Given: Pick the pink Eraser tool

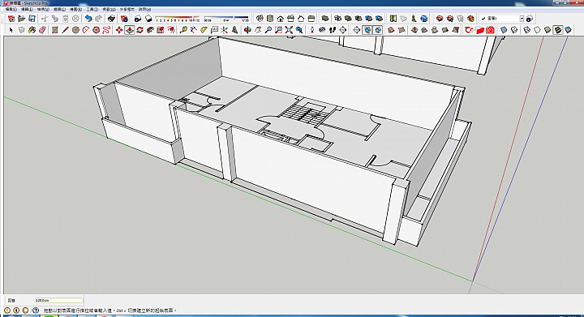Looking at the screenshot, I should click(x=42, y=30).
